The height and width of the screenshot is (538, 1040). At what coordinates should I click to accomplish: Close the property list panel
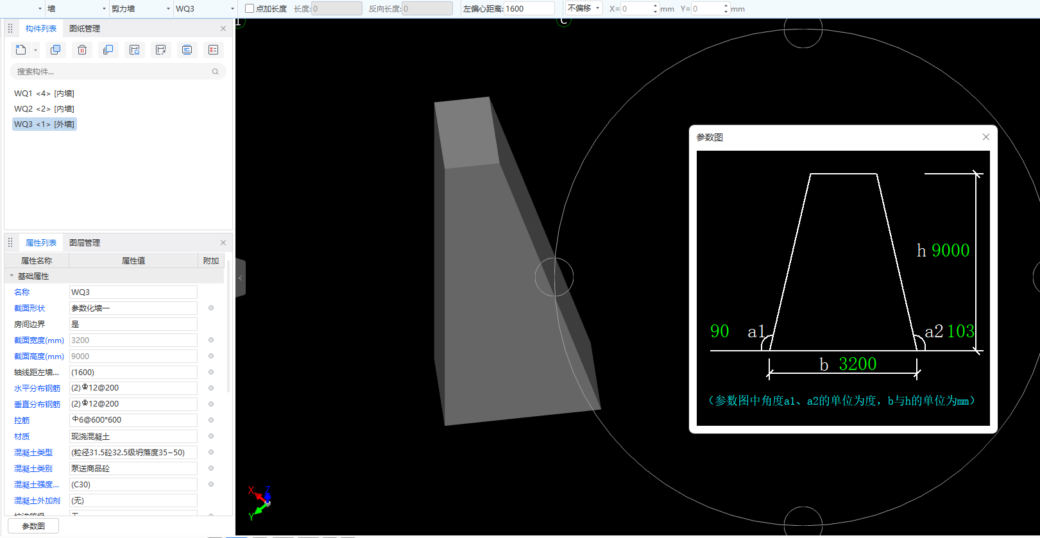(x=223, y=242)
